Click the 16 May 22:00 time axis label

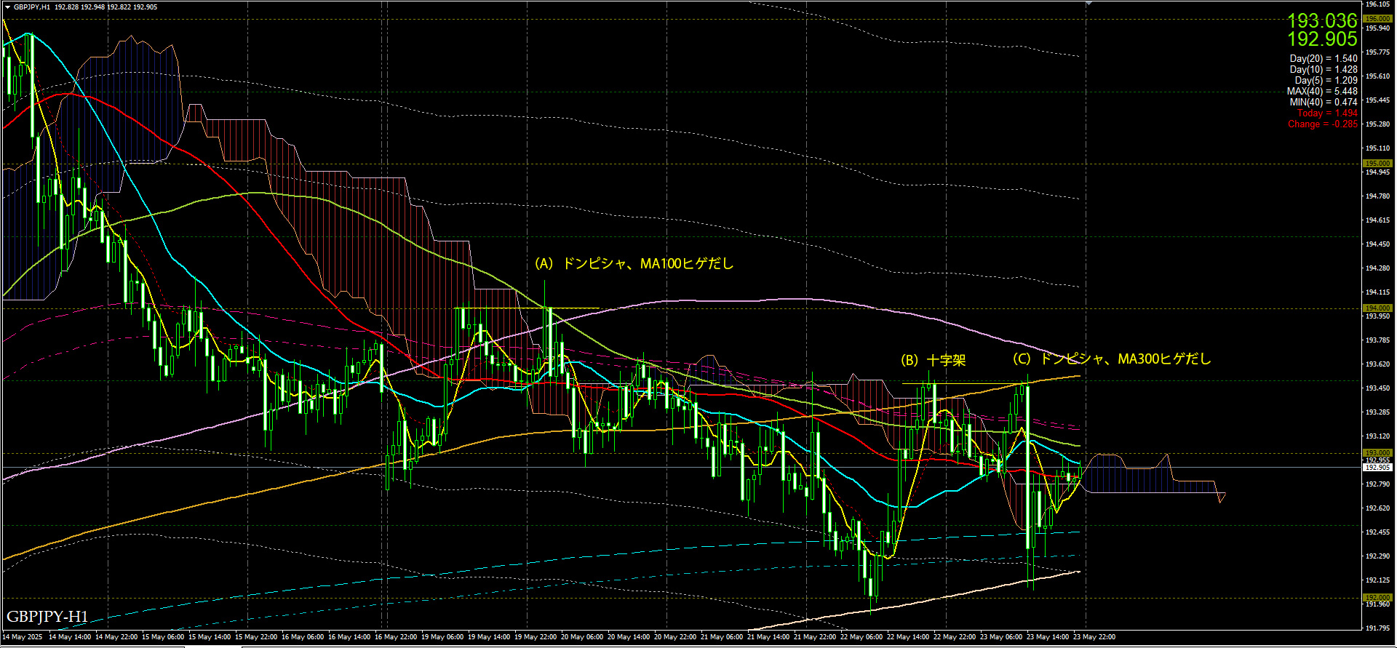[x=396, y=637]
